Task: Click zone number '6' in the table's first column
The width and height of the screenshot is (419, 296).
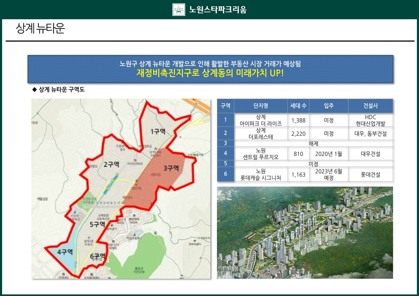Action: 226,174
